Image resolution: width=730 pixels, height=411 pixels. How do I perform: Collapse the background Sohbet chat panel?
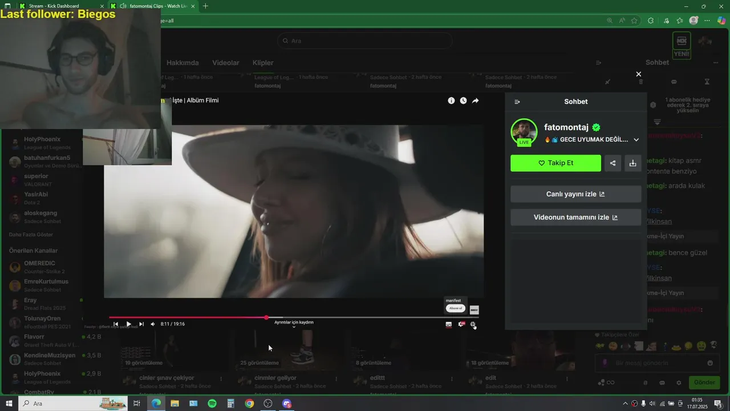pos(598,63)
